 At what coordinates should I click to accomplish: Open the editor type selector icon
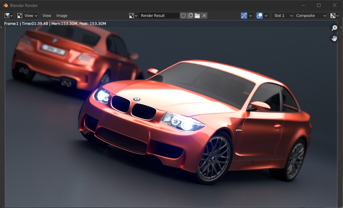click(7, 15)
